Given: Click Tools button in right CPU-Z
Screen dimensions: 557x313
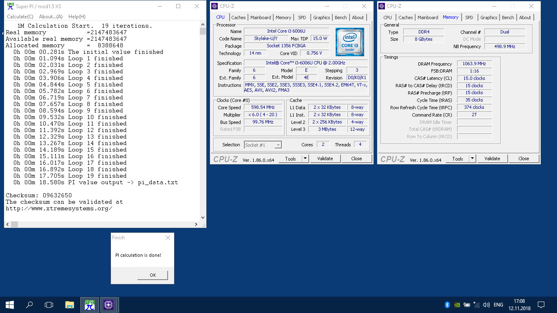Looking at the screenshot, I should 458,159.
